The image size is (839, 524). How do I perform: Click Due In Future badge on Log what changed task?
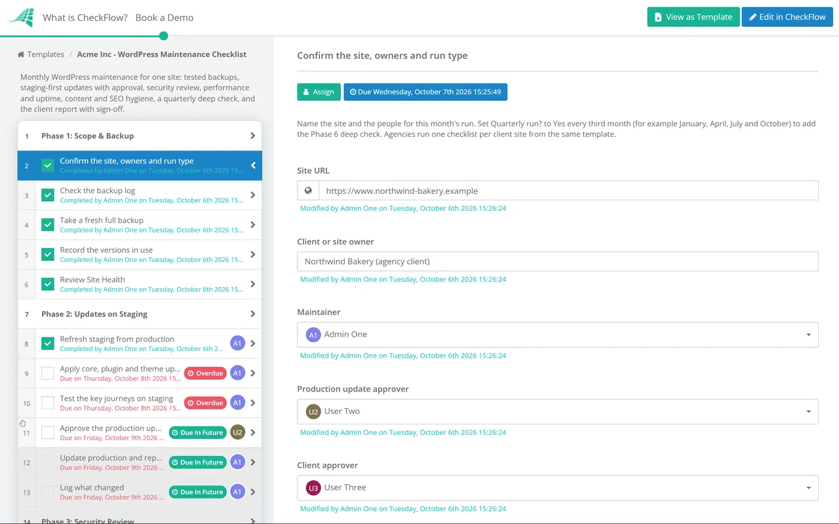tap(197, 492)
